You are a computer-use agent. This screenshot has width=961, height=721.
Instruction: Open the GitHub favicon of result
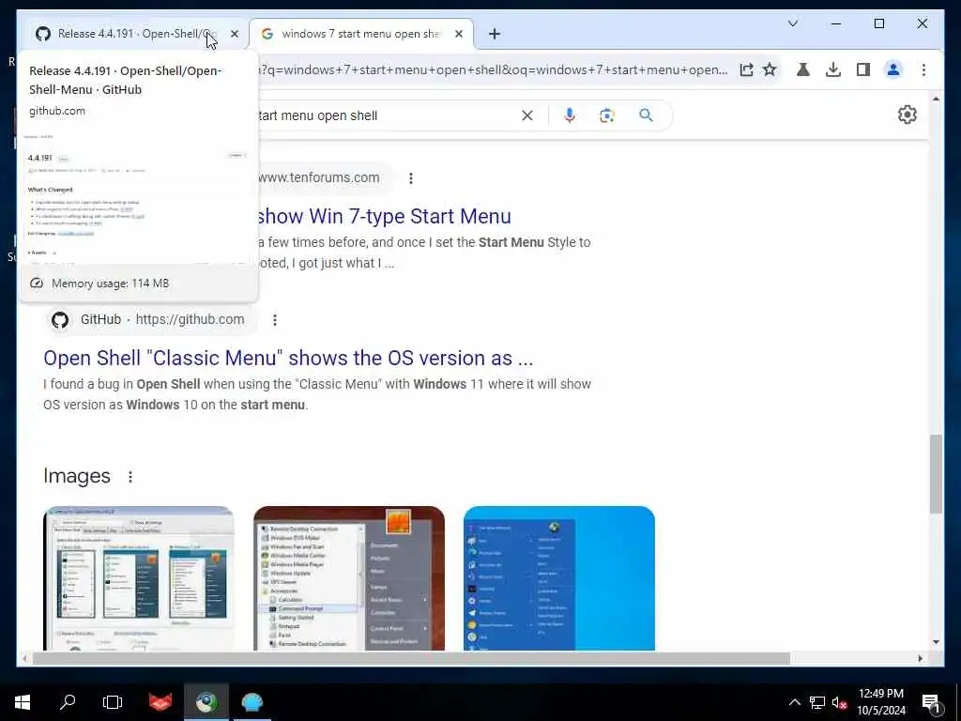60,319
